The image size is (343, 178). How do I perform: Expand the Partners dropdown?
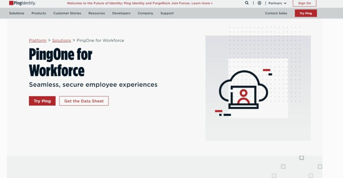pyautogui.click(x=277, y=3)
